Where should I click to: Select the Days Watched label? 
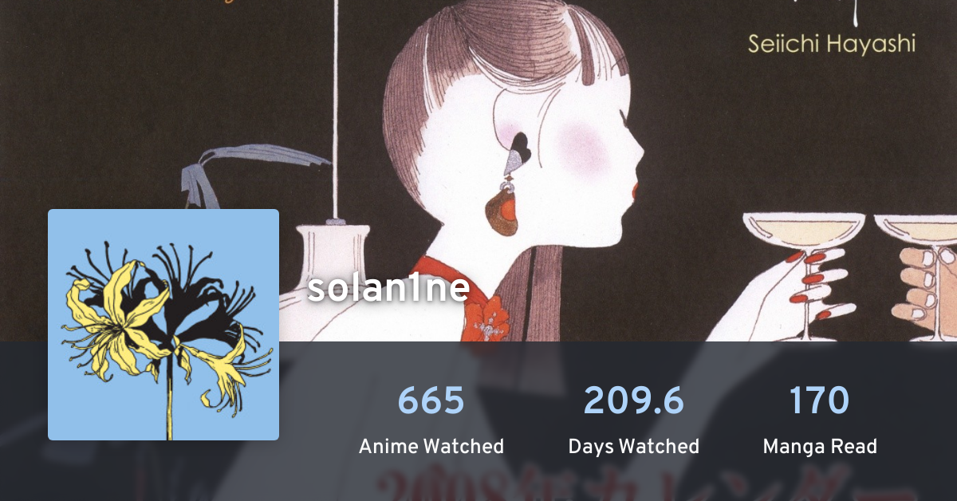(x=634, y=447)
